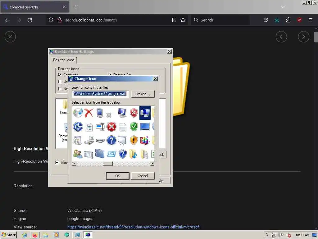Open the downloads panel

pos(277,20)
